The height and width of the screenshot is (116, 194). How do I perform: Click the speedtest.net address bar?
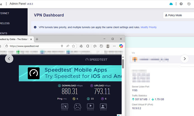(34, 46)
